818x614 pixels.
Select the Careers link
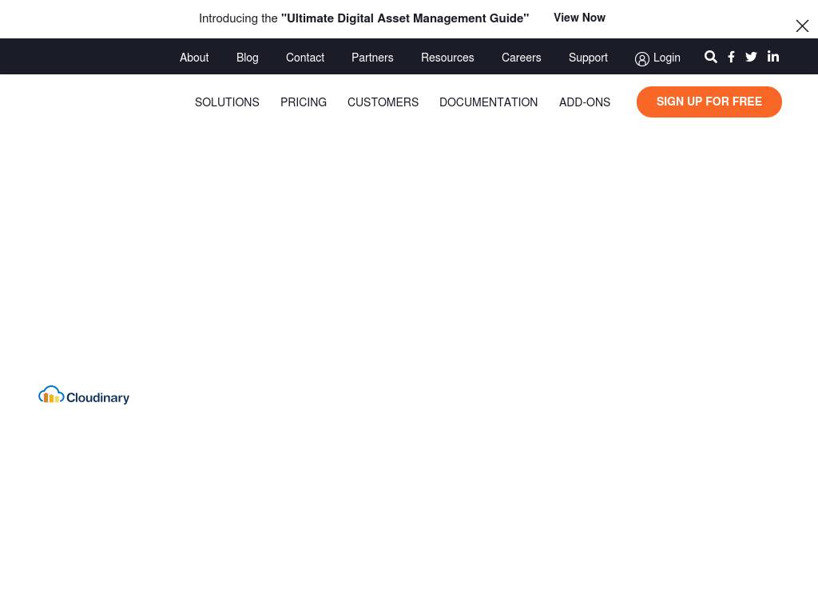tap(521, 58)
